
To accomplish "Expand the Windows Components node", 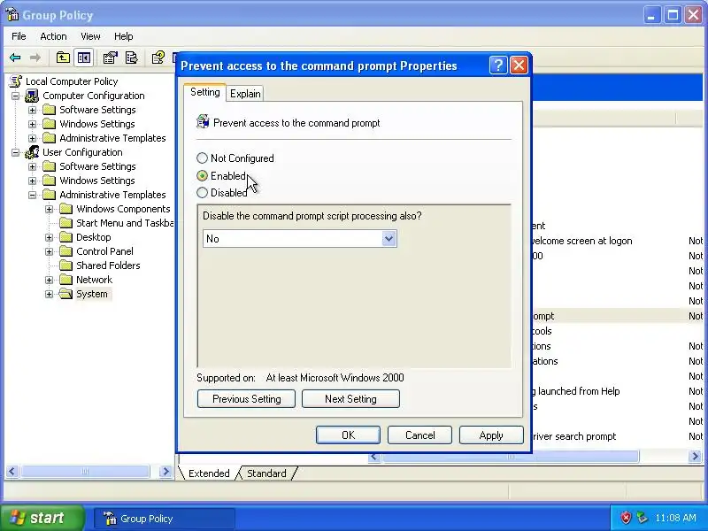I will pos(50,209).
